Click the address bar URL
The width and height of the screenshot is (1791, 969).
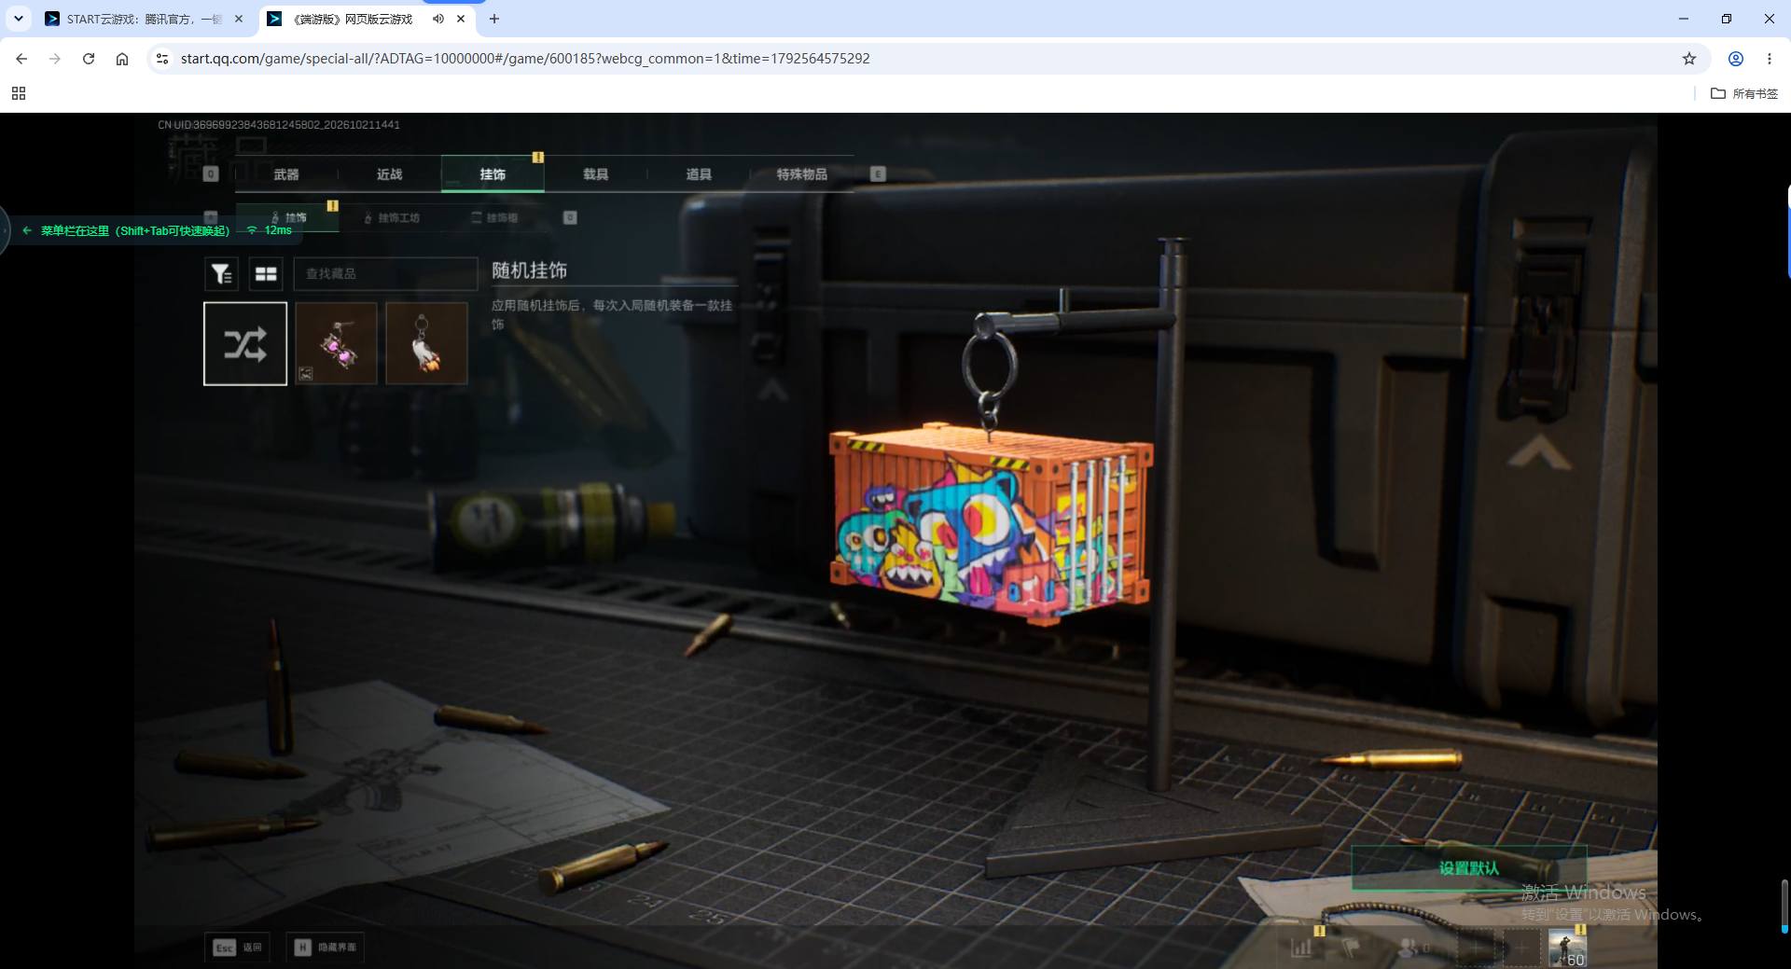pyautogui.click(x=525, y=59)
